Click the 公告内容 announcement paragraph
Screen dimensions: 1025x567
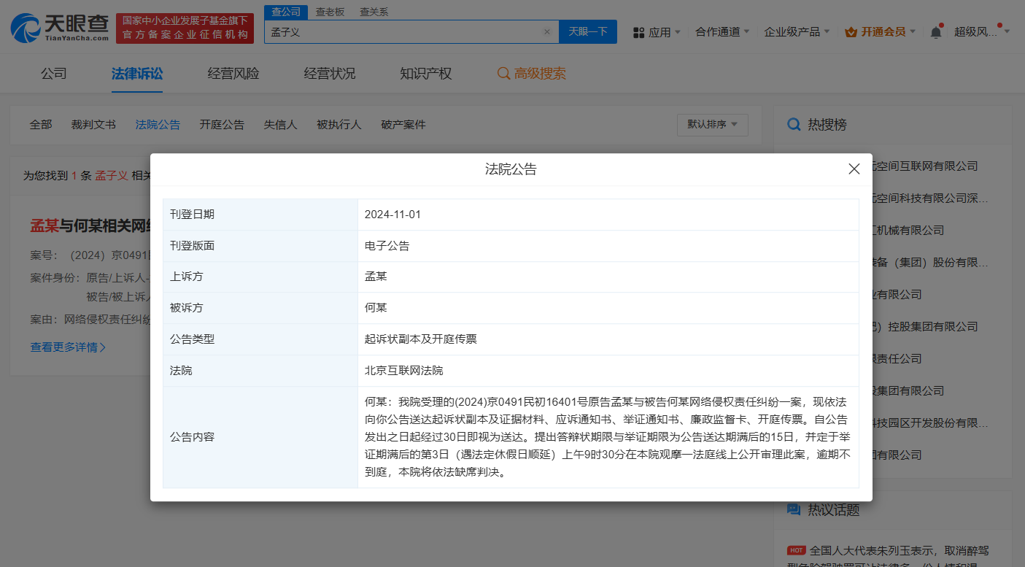(608, 437)
